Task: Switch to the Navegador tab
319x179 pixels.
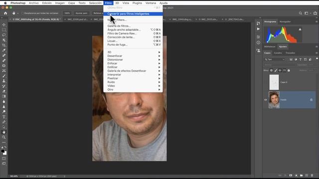Action: pos(285,22)
